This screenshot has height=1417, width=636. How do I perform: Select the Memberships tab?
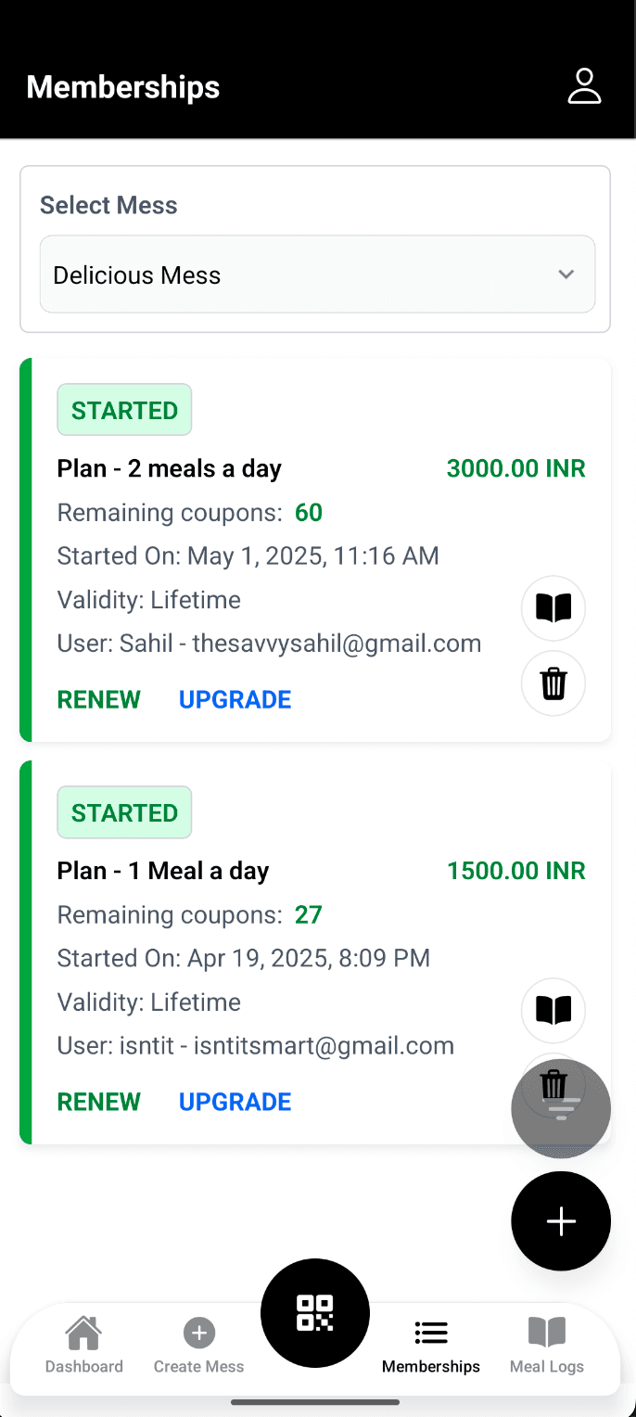pos(431,1344)
